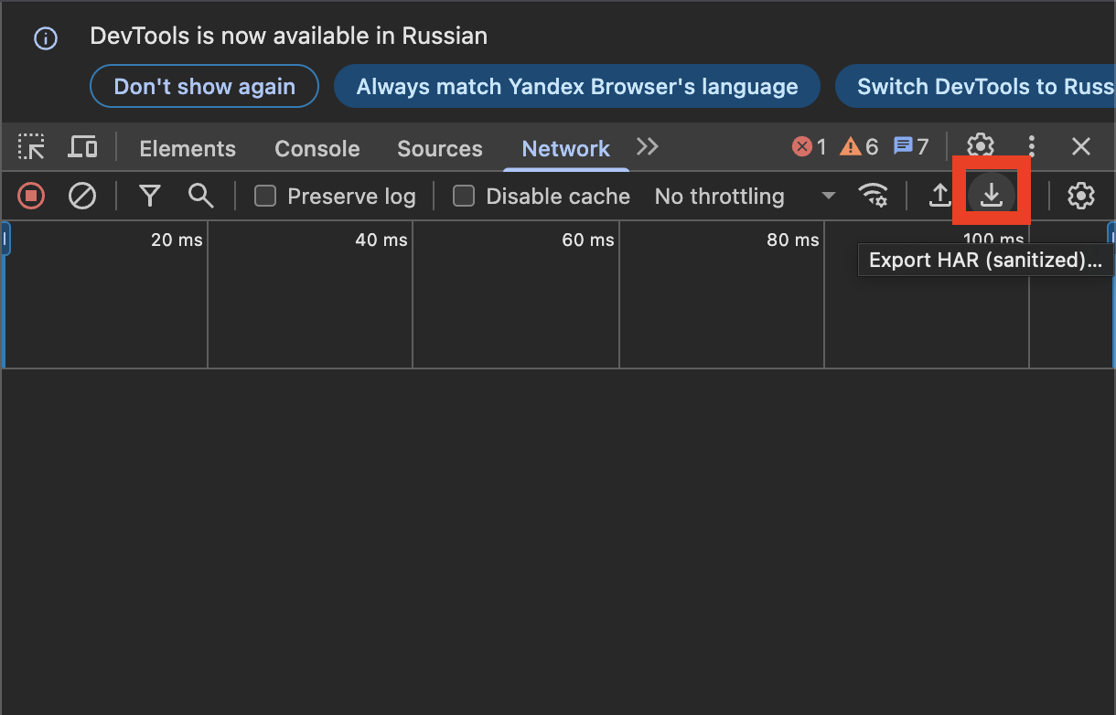This screenshot has width=1116, height=715.
Task: Click the Don't show again button
Action: 204,87
